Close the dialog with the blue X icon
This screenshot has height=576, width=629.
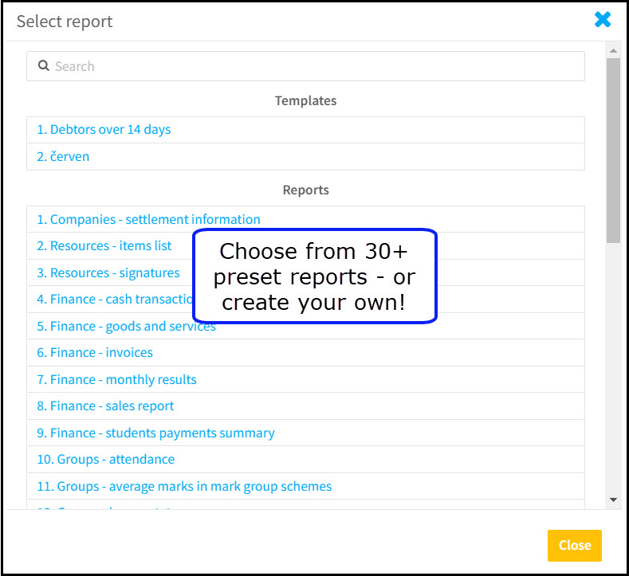603,20
